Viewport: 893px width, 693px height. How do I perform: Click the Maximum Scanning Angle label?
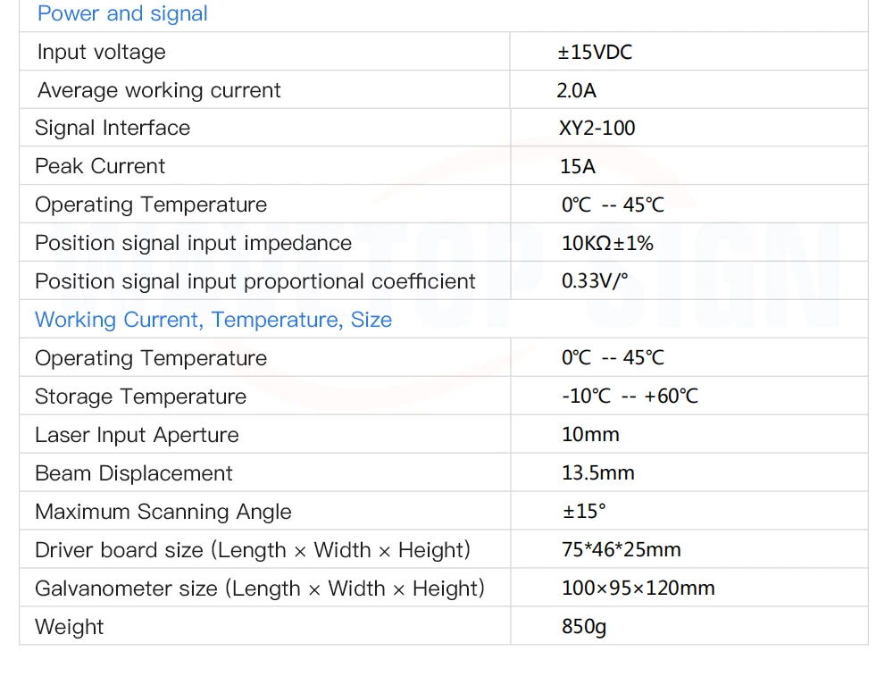point(163,512)
